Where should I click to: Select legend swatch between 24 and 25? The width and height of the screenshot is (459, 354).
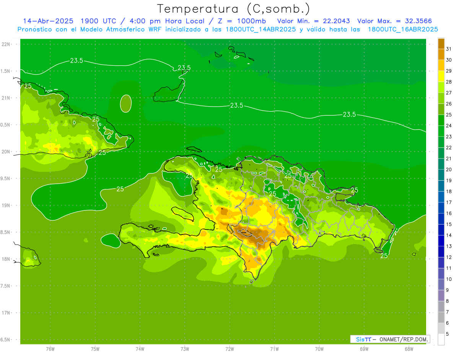click(x=441, y=120)
